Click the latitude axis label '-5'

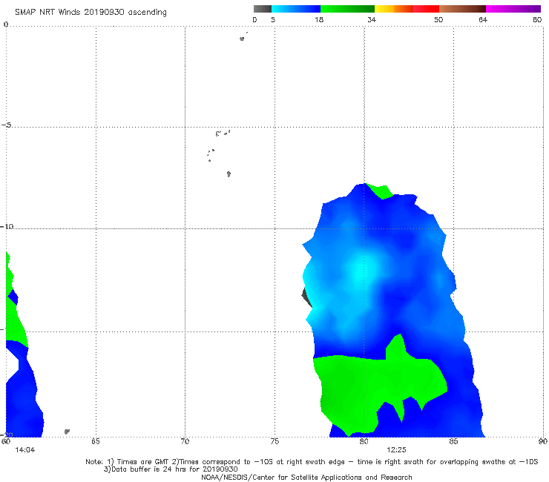(6, 125)
